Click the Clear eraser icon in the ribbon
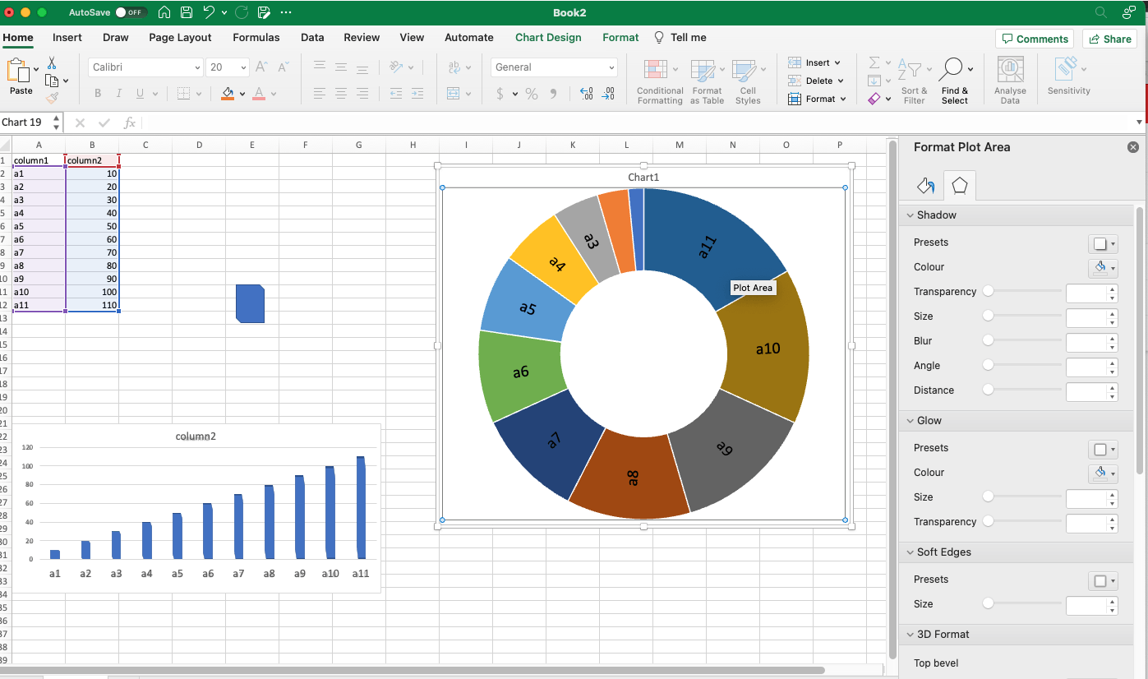The width and height of the screenshot is (1148, 679). pyautogui.click(x=874, y=99)
